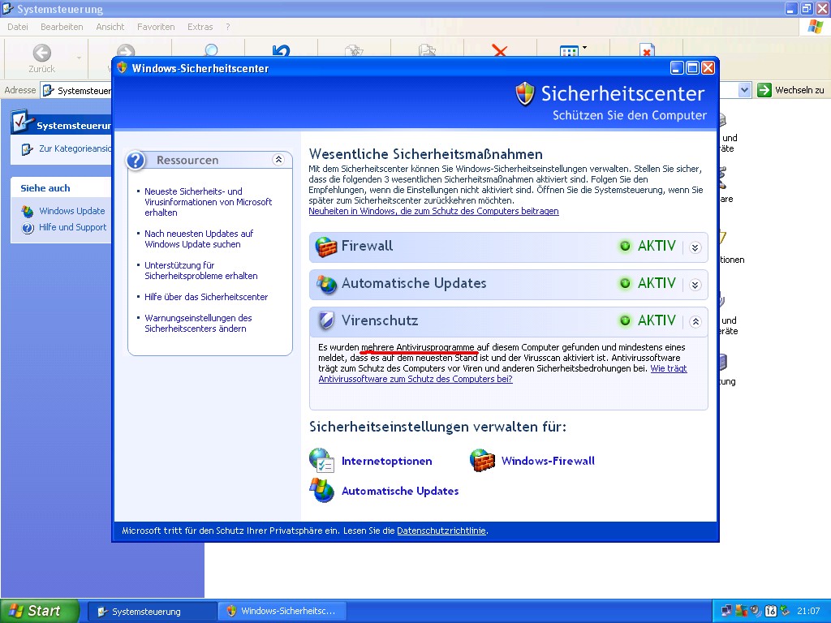Click the Firewall brick-wall icon

pyautogui.click(x=326, y=247)
